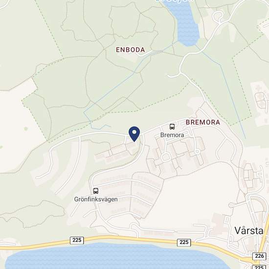The height and width of the screenshot is (269, 269).
Task: Click the 226 road shield
Action: click(259, 256)
